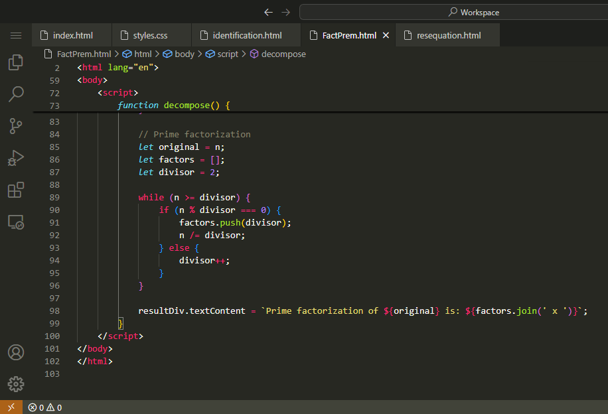Click the remote window status indicator

click(x=11, y=407)
